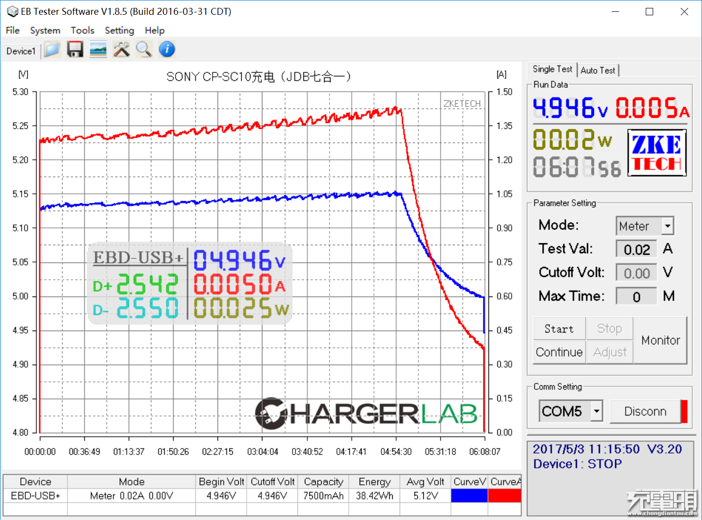The height and width of the screenshot is (520, 702).
Task: Click the Energy value 38.42Wh
Action: pyautogui.click(x=375, y=496)
